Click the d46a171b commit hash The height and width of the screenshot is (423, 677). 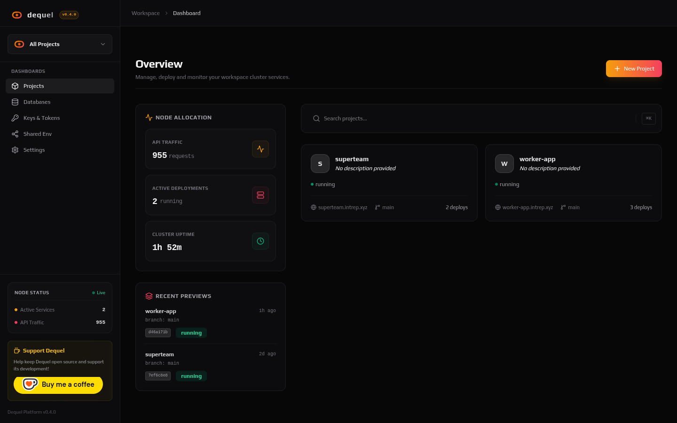[x=158, y=332]
